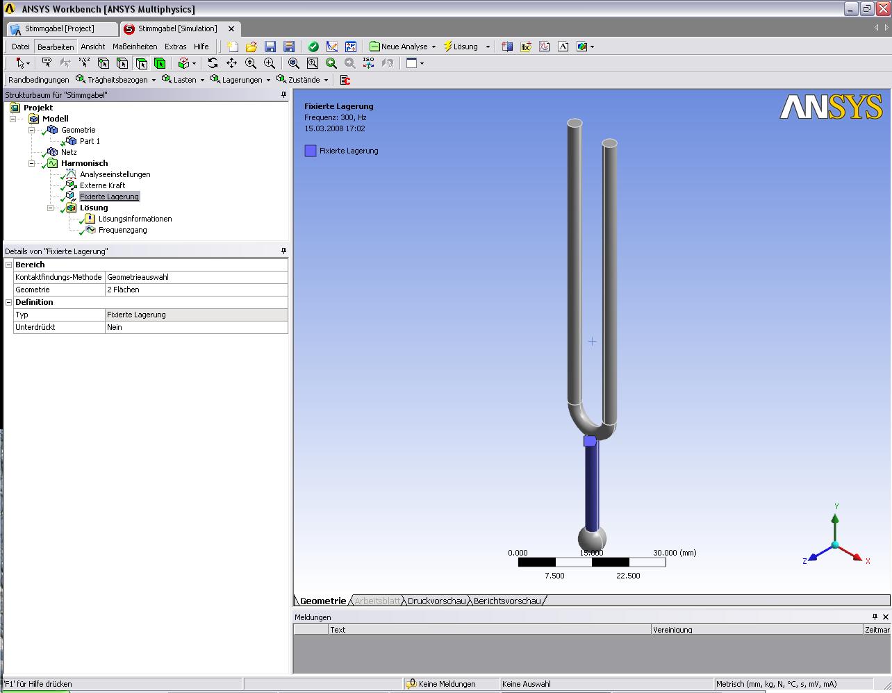The image size is (892, 693).
Task: Click the green checkmark toolbar icon
Action: [313, 47]
